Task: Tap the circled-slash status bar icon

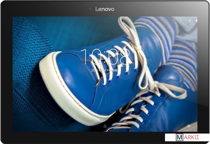Action: (190, 21)
